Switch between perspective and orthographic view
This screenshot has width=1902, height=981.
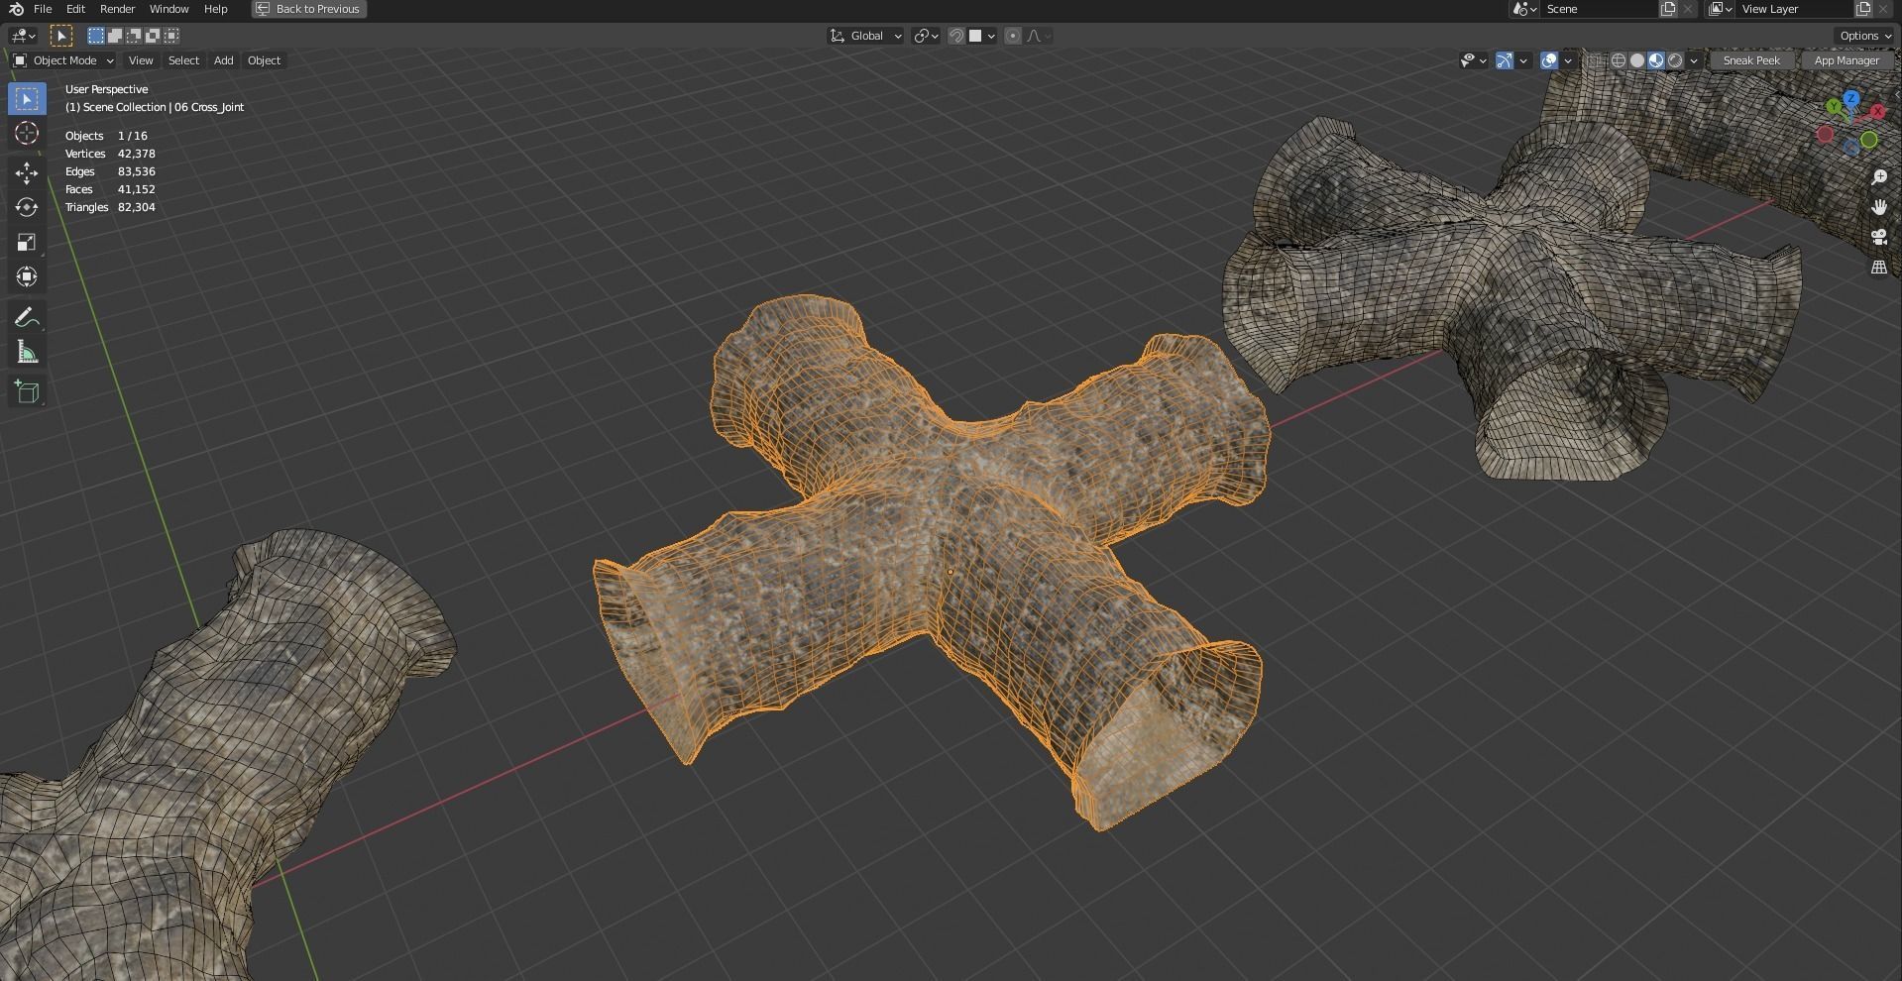(x=1878, y=268)
